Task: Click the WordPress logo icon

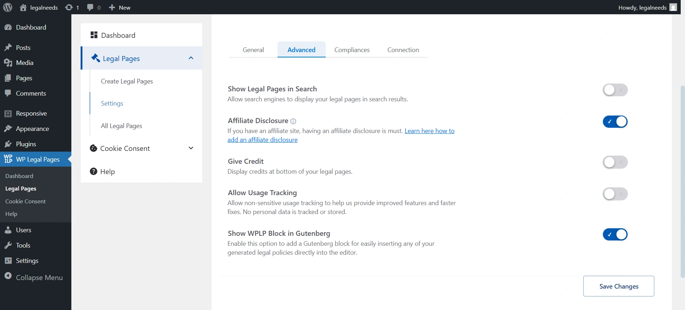Action: coord(7,7)
